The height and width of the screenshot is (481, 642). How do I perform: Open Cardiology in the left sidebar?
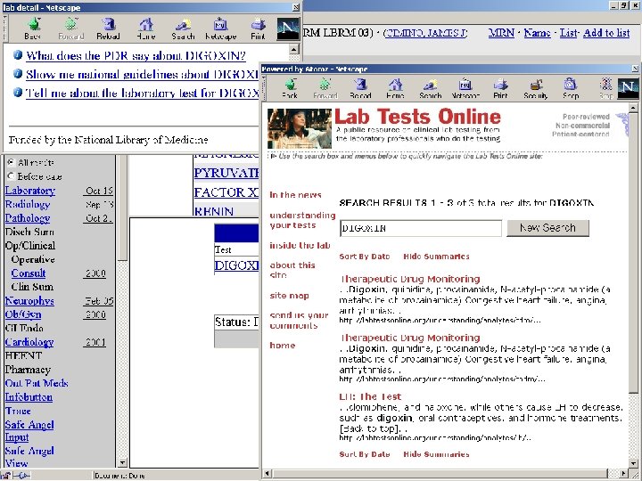(29, 342)
